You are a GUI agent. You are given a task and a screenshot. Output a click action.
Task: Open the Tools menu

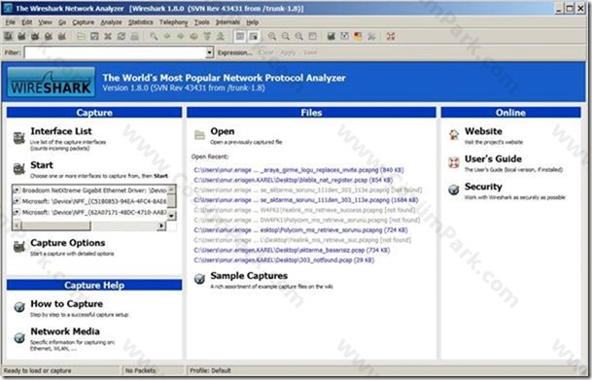201,22
